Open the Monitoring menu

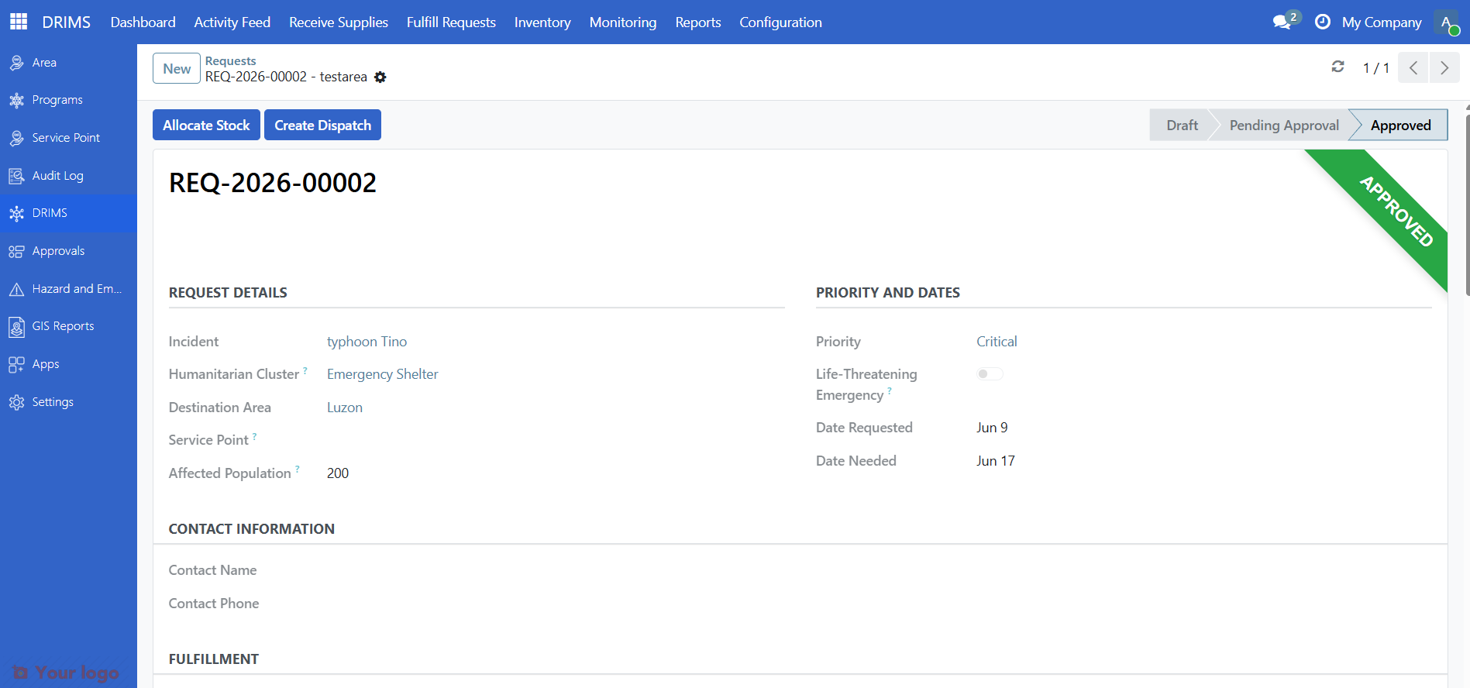pyautogui.click(x=623, y=22)
